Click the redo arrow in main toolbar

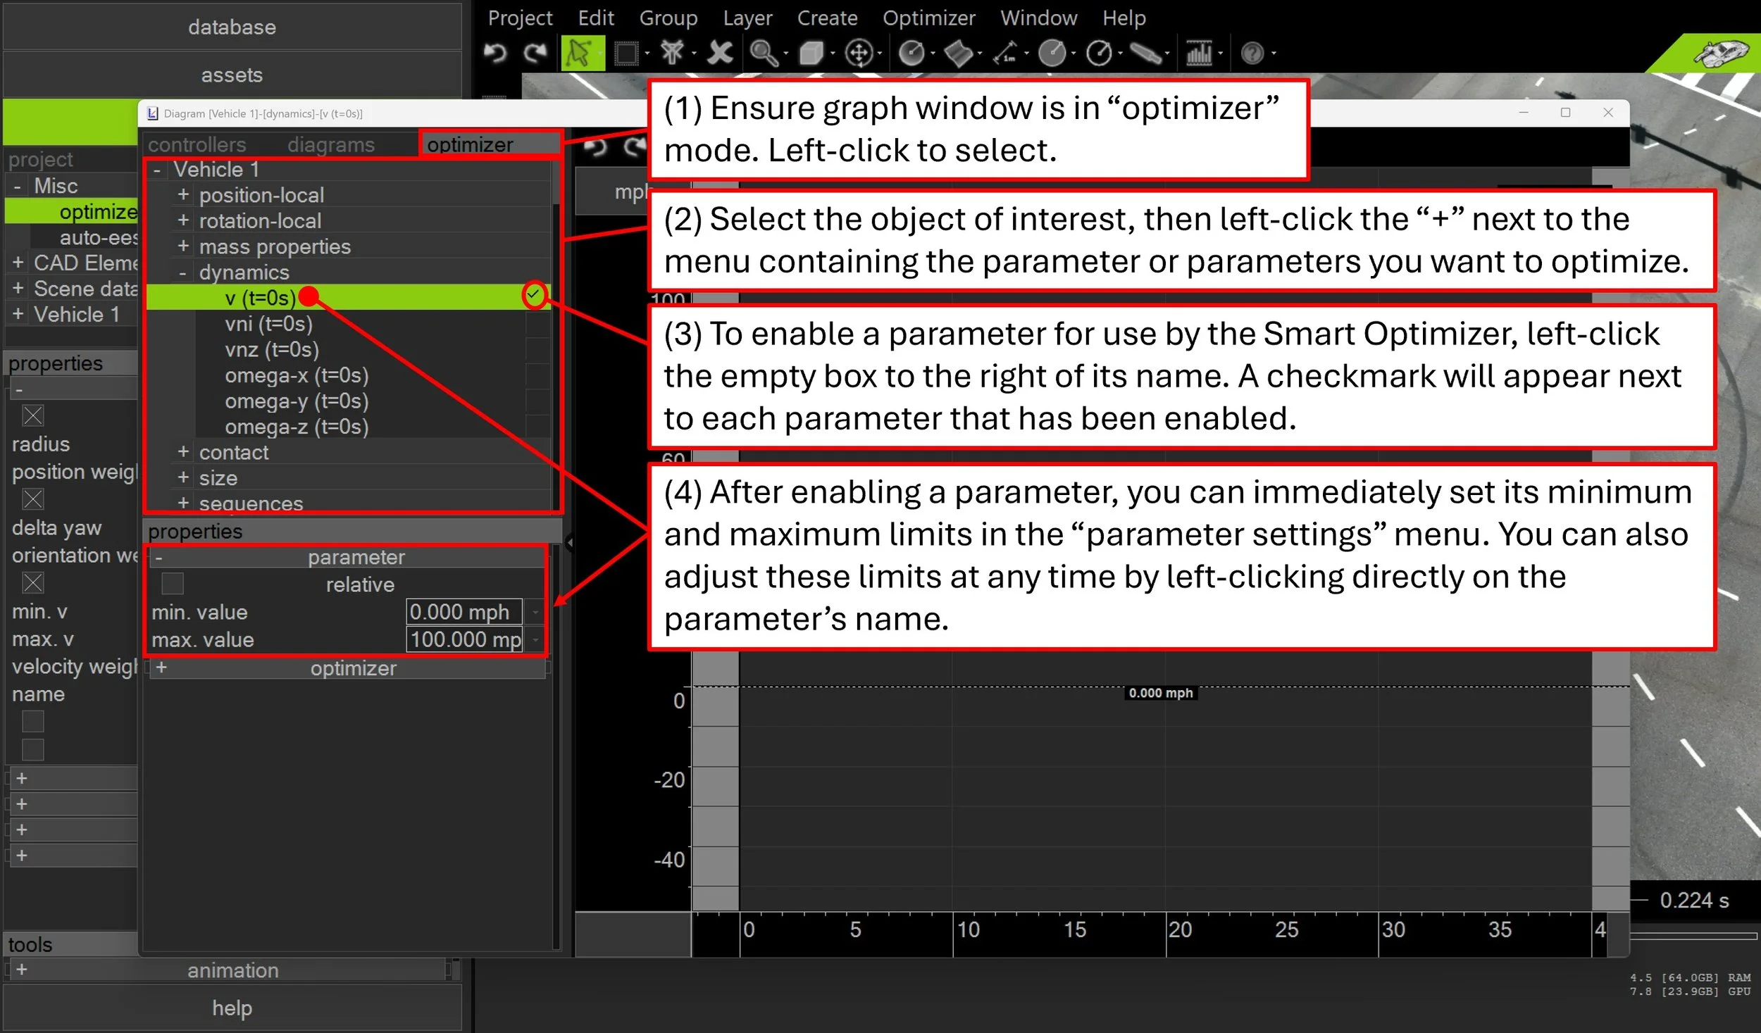point(535,53)
